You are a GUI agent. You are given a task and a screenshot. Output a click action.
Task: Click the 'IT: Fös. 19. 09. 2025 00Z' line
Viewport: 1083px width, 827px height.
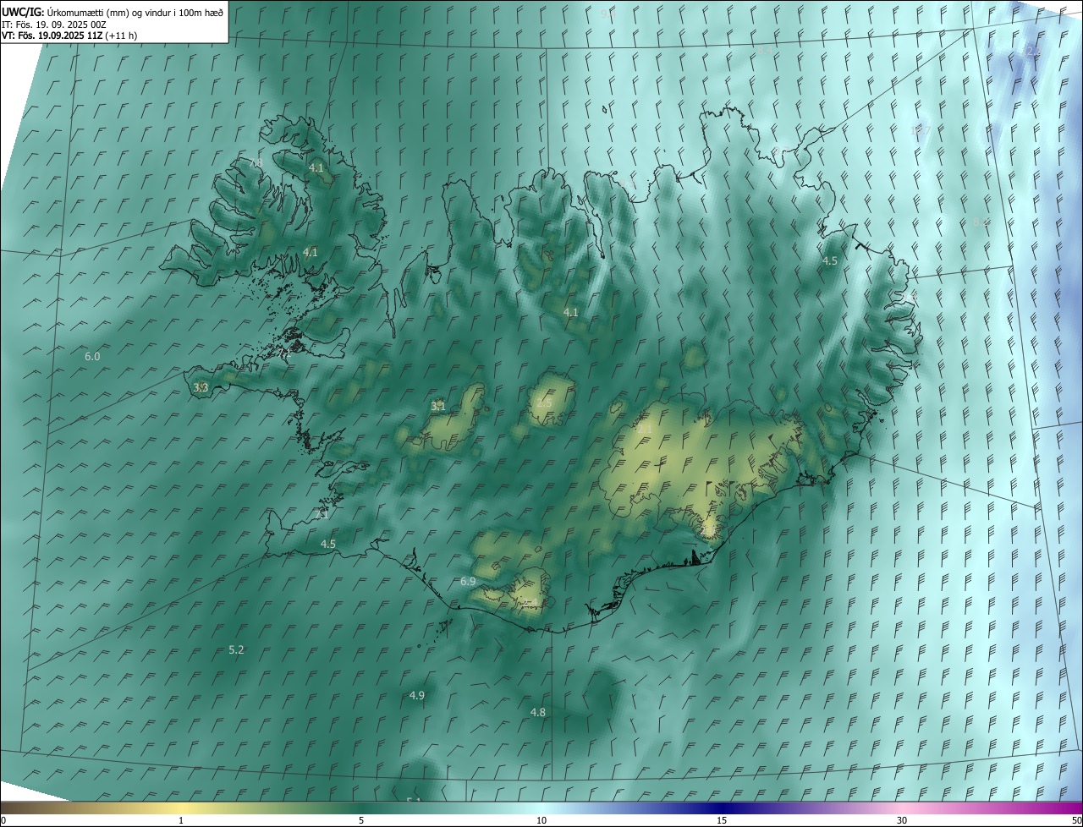coord(54,24)
